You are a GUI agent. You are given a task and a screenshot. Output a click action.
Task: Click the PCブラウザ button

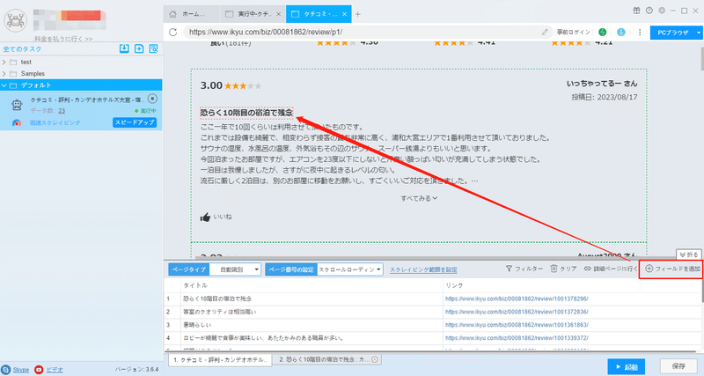coord(672,33)
